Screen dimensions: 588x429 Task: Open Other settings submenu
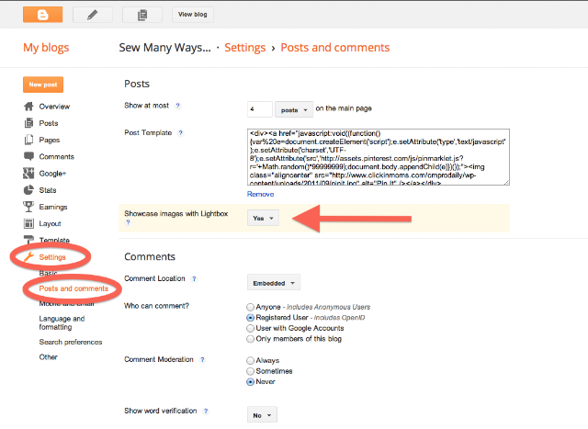[49, 357]
